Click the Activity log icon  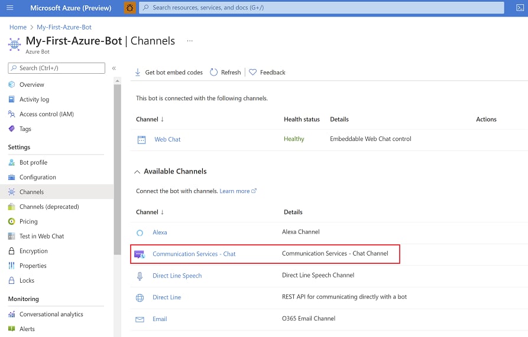click(x=11, y=99)
